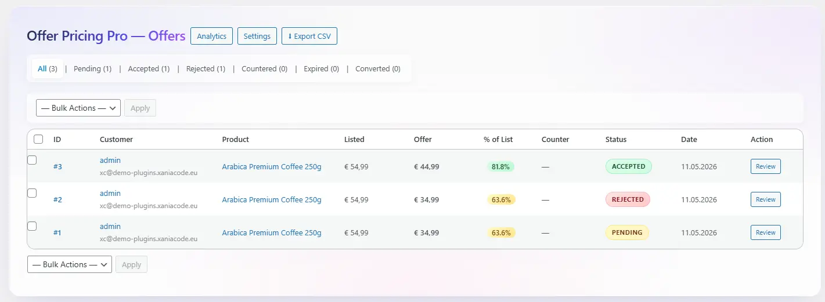Click the € 44,99 offer amount
The image size is (825, 302).
[x=427, y=166]
